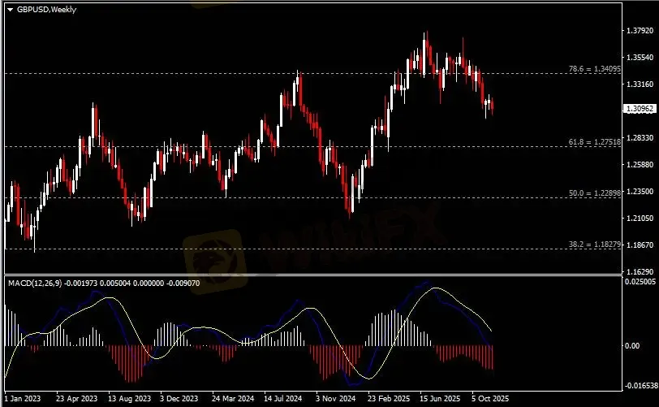
Task: Click the 1 Jan 2023 date label
Action: coord(23,398)
